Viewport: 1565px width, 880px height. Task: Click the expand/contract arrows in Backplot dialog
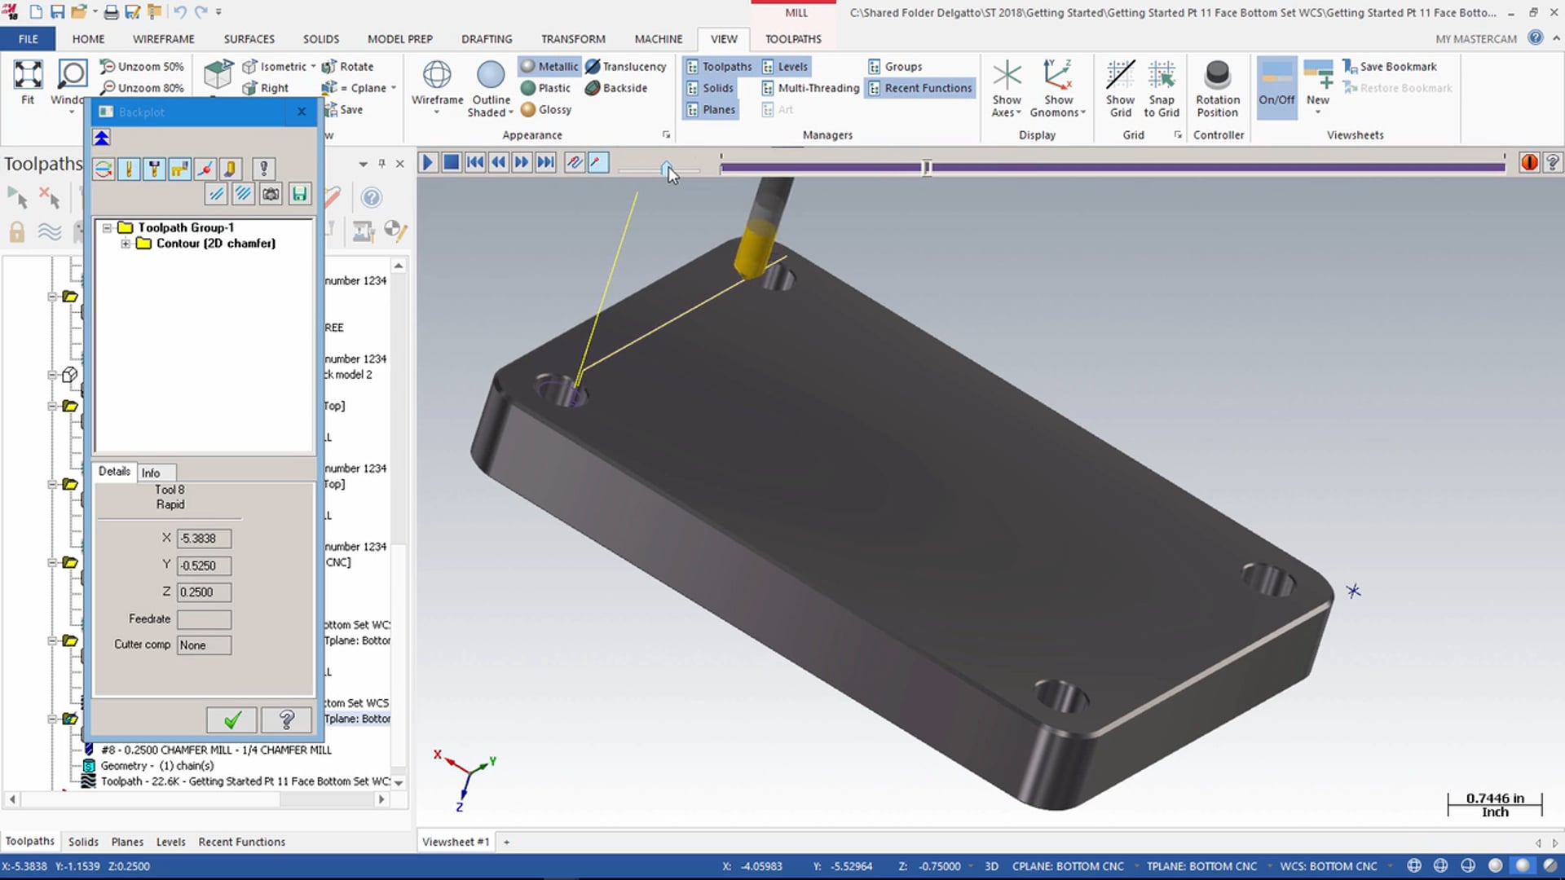(x=102, y=138)
